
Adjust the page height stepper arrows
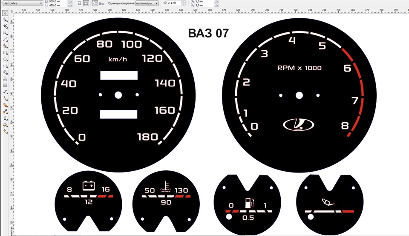[70, 5]
